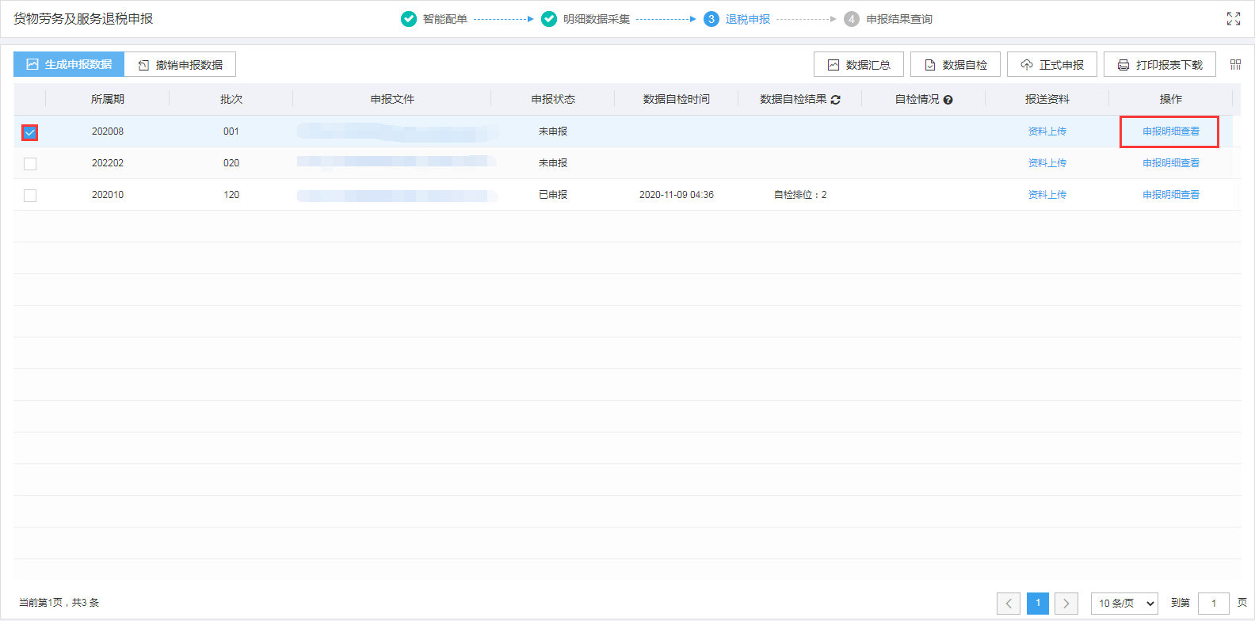Click self-check time 2020-11-09 04:36
This screenshot has height=621, width=1255.
pyautogui.click(x=677, y=195)
